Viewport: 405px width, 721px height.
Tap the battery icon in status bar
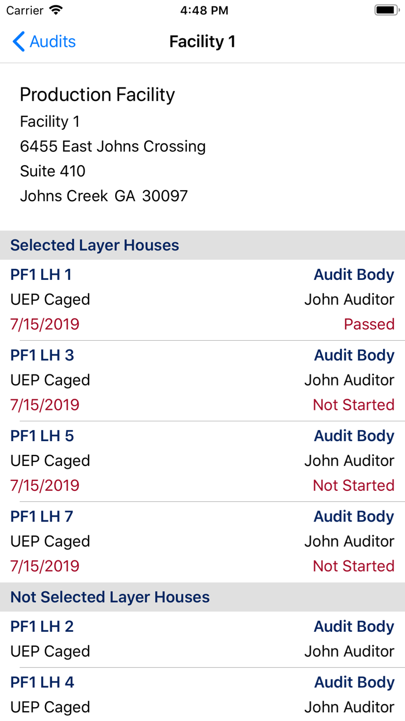384,9
